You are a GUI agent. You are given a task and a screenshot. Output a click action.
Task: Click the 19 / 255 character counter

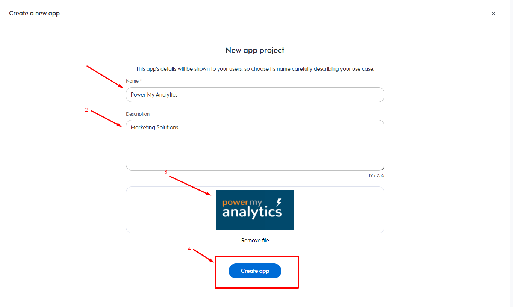pos(376,175)
